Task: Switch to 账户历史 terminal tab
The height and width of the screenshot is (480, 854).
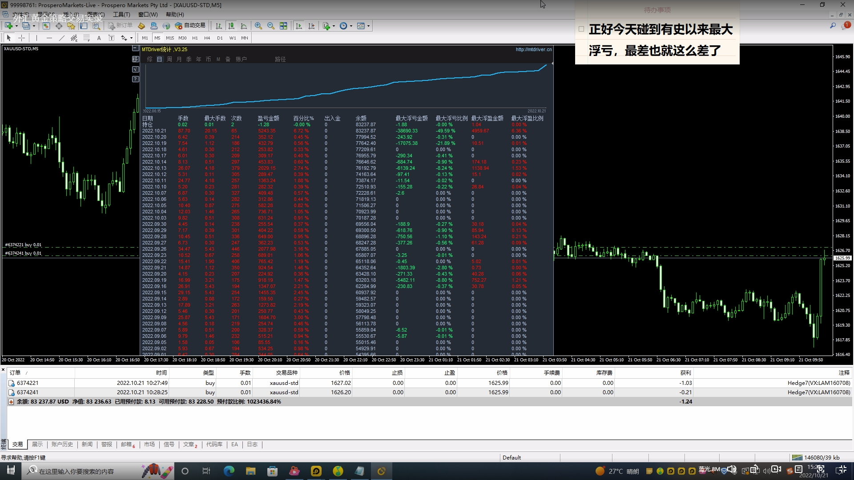Action: pos(62,444)
